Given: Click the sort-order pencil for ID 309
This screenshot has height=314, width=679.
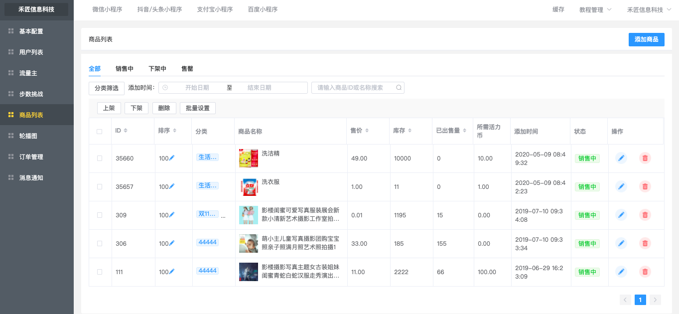Looking at the screenshot, I should click(172, 215).
